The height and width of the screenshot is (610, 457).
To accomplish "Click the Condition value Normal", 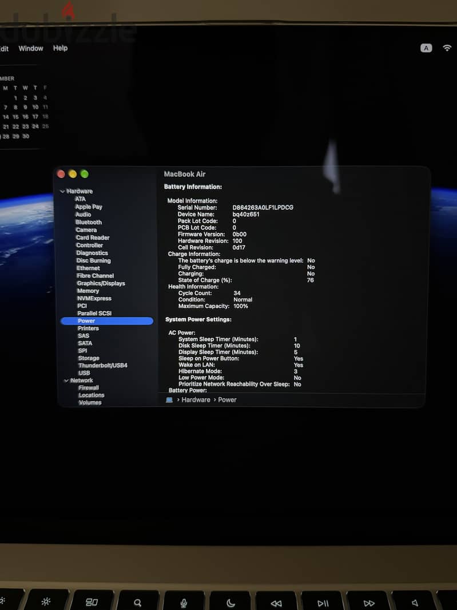I will (243, 300).
